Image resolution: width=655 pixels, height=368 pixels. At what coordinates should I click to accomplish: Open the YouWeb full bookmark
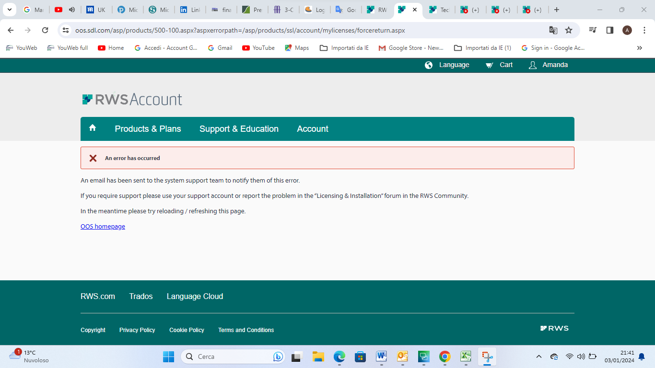pos(68,48)
